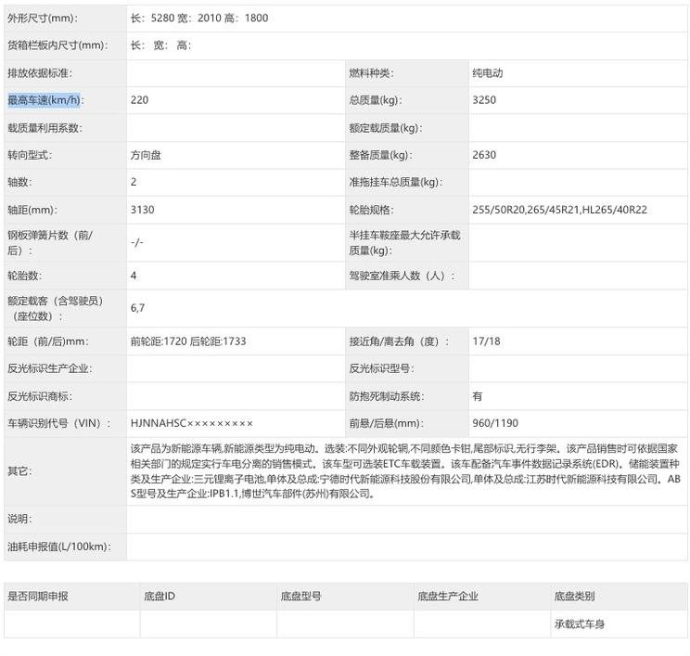This screenshot has width=690, height=656.
Task: Select the 载质量利用系数 label
Action: tap(45, 128)
